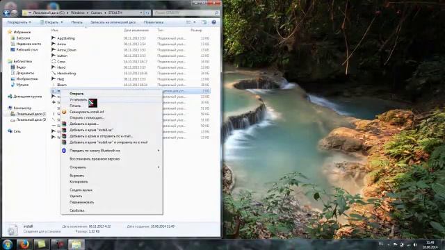The image size is (445, 250).
Task: Click the Cursors breadcrumb in address bar
Action: 97,12
